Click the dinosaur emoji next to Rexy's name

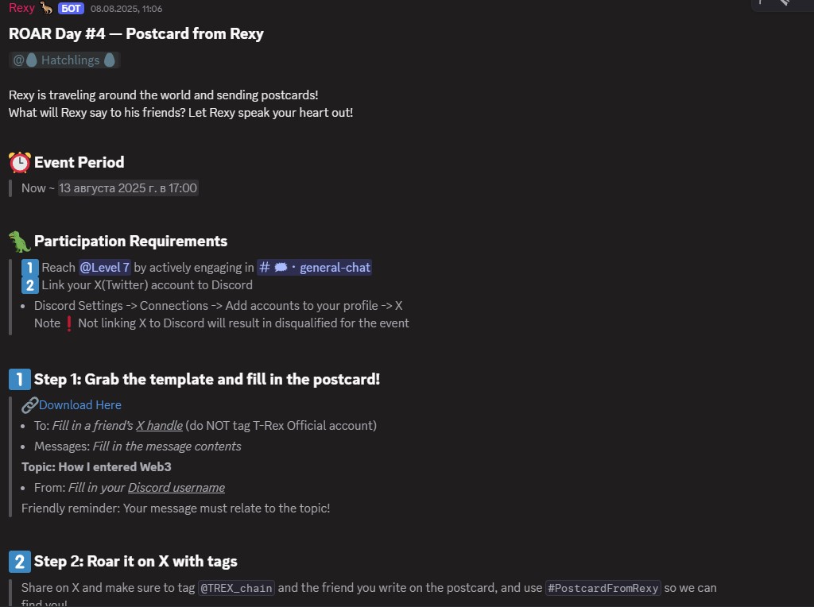47,8
